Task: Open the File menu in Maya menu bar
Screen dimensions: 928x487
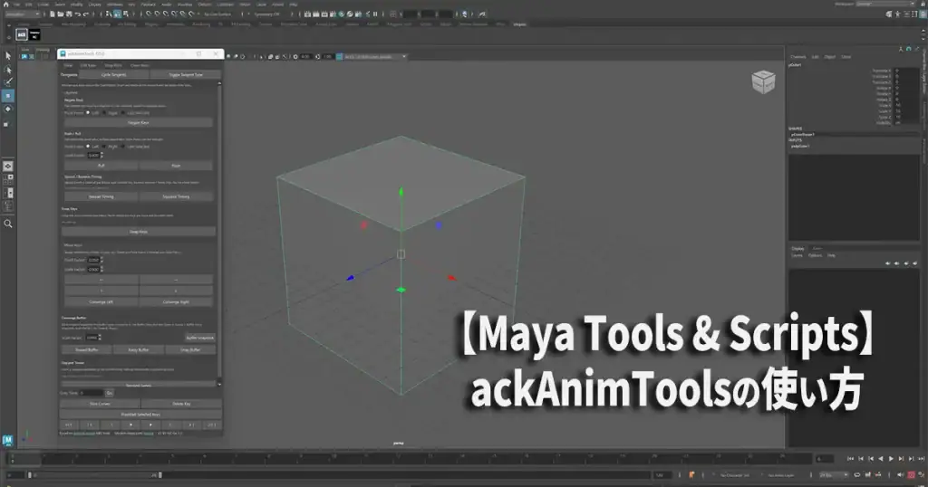Action: coord(16,5)
